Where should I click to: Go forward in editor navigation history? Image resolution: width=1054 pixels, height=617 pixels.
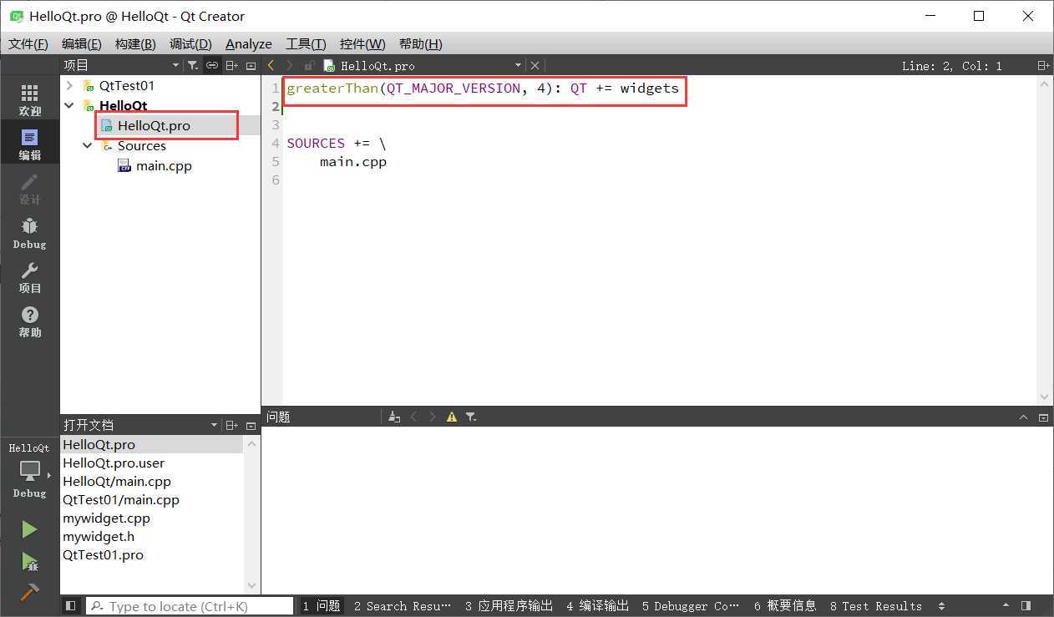pyautogui.click(x=290, y=65)
